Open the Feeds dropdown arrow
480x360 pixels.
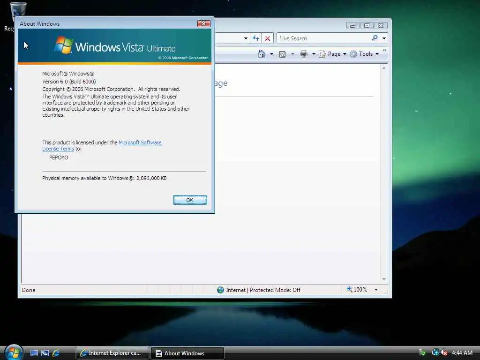click(x=292, y=54)
